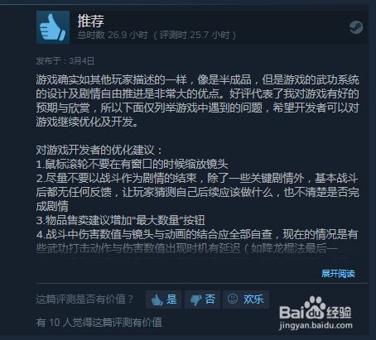Click the 发布于:3月4日 posted date

65,61
